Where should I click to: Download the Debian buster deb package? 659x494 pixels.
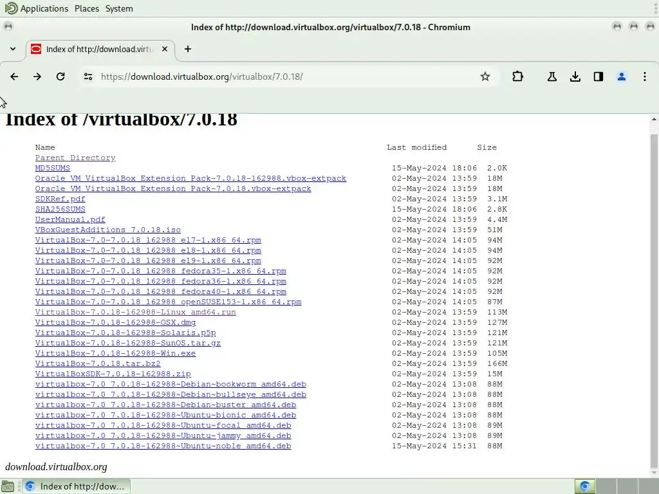tap(165, 405)
